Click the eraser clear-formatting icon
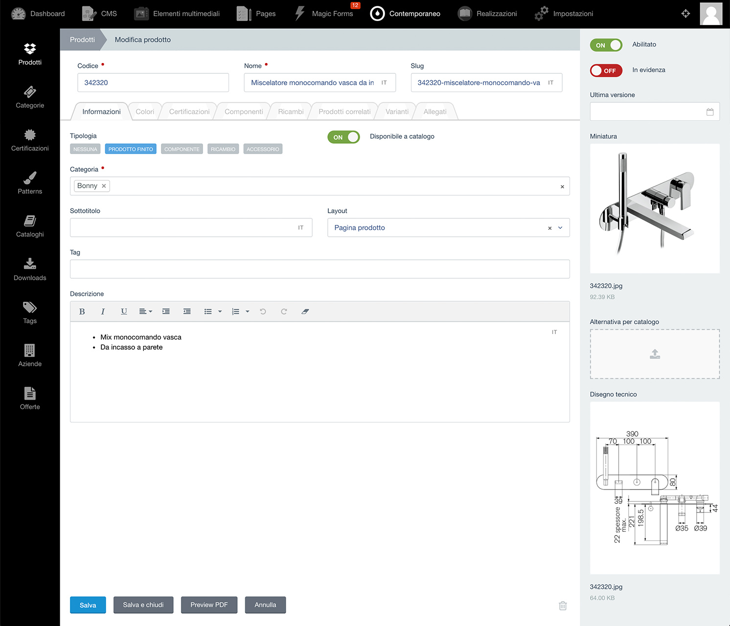 point(305,312)
